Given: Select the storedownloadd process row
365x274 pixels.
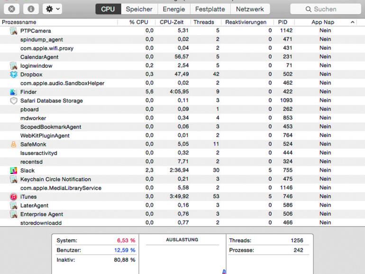Looking at the screenshot, I should click(x=182, y=223).
